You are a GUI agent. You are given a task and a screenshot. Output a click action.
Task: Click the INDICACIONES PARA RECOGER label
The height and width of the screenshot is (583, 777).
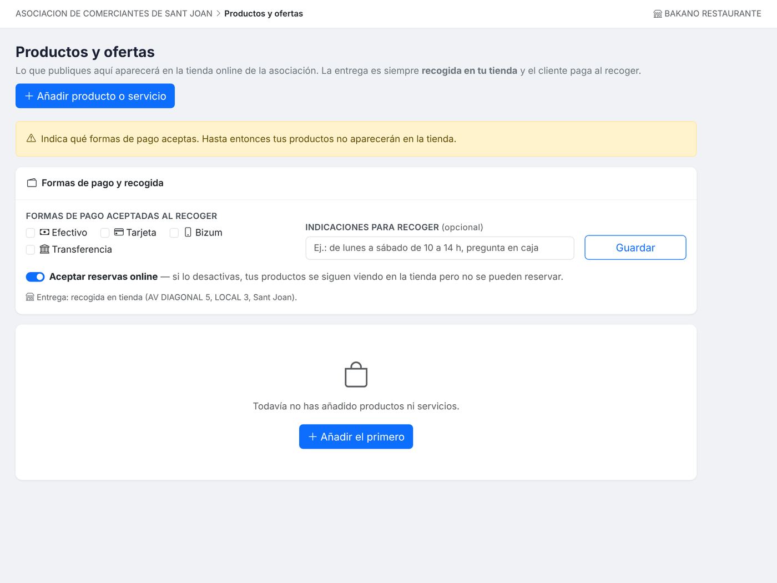click(x=372, y=227)
